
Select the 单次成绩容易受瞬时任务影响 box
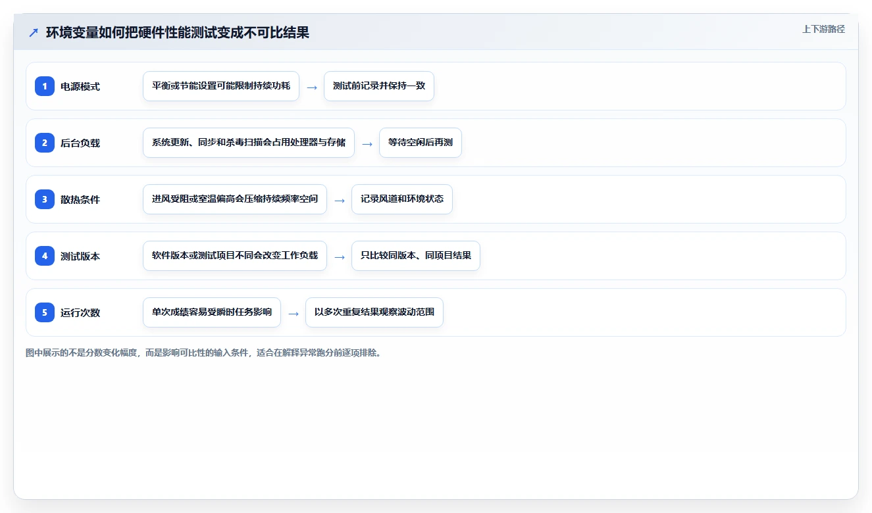[212, 312]
